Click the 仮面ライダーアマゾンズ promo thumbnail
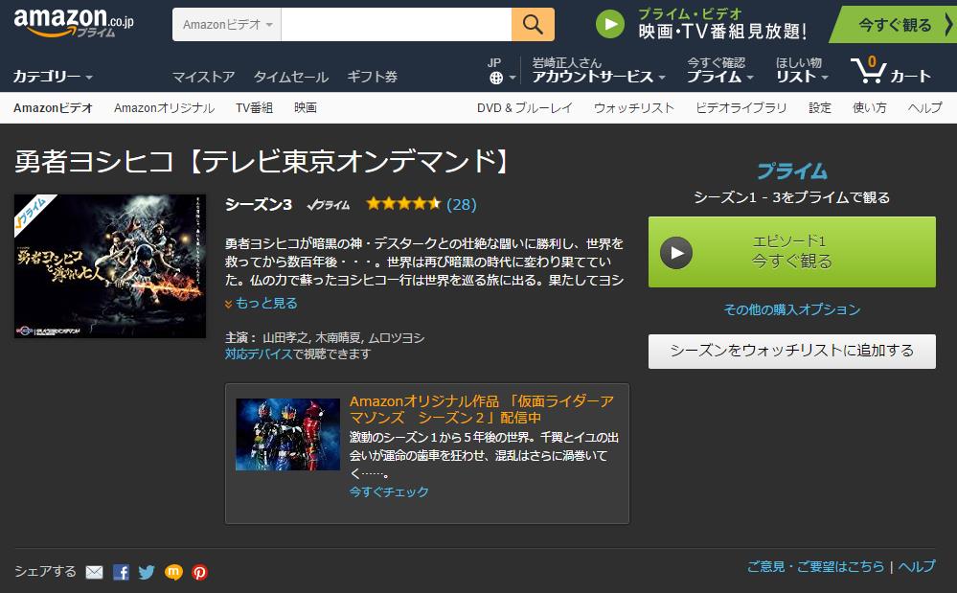Screen dimensions: 957x593 point(287,434)
